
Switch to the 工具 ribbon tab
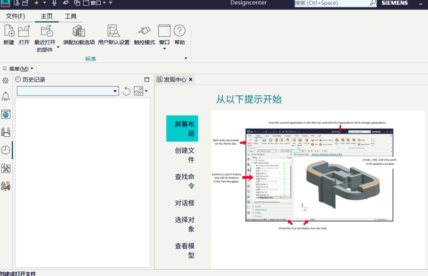click(71, 16)
